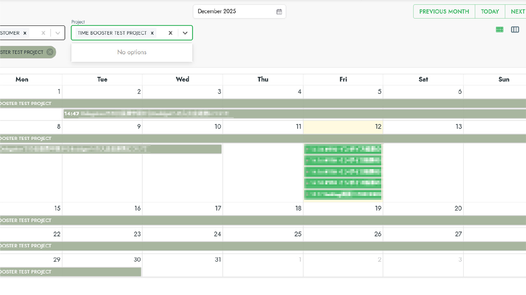Switch to column week view
This screenshot has width=526, height=295.
pyautogui.click(x=515, y=29)
